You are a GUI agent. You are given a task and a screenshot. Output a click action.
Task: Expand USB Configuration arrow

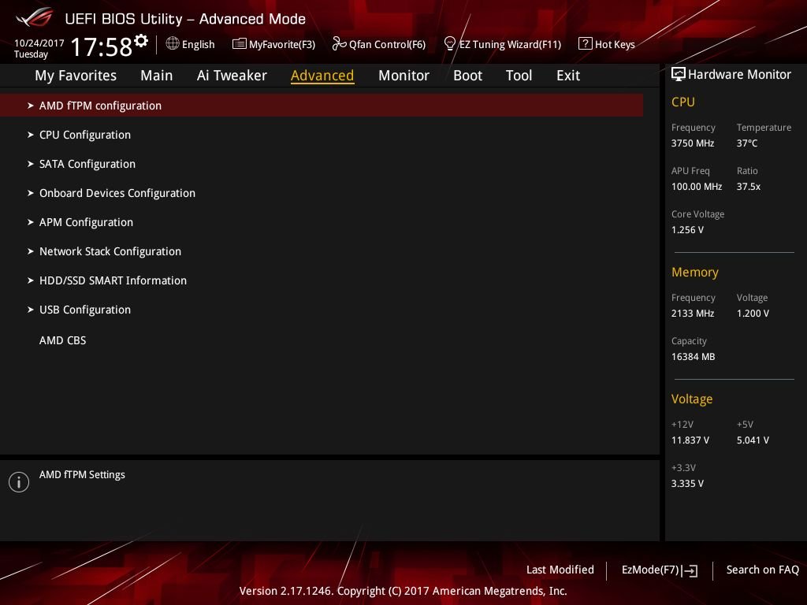31,310
